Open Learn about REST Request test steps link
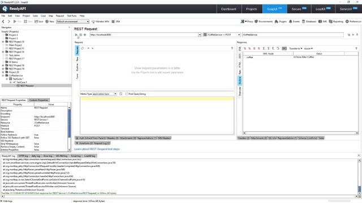 pyautogui.click(x=97, y=149)
